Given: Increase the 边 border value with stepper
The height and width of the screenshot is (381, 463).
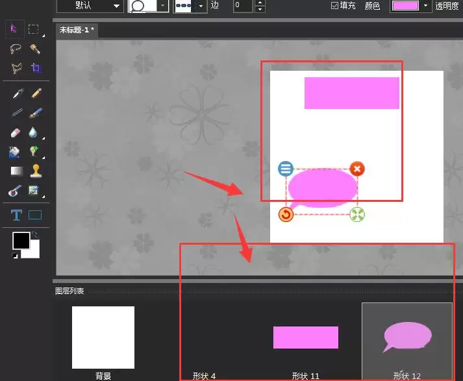Looking at the screenshot, I should point(260,3).
